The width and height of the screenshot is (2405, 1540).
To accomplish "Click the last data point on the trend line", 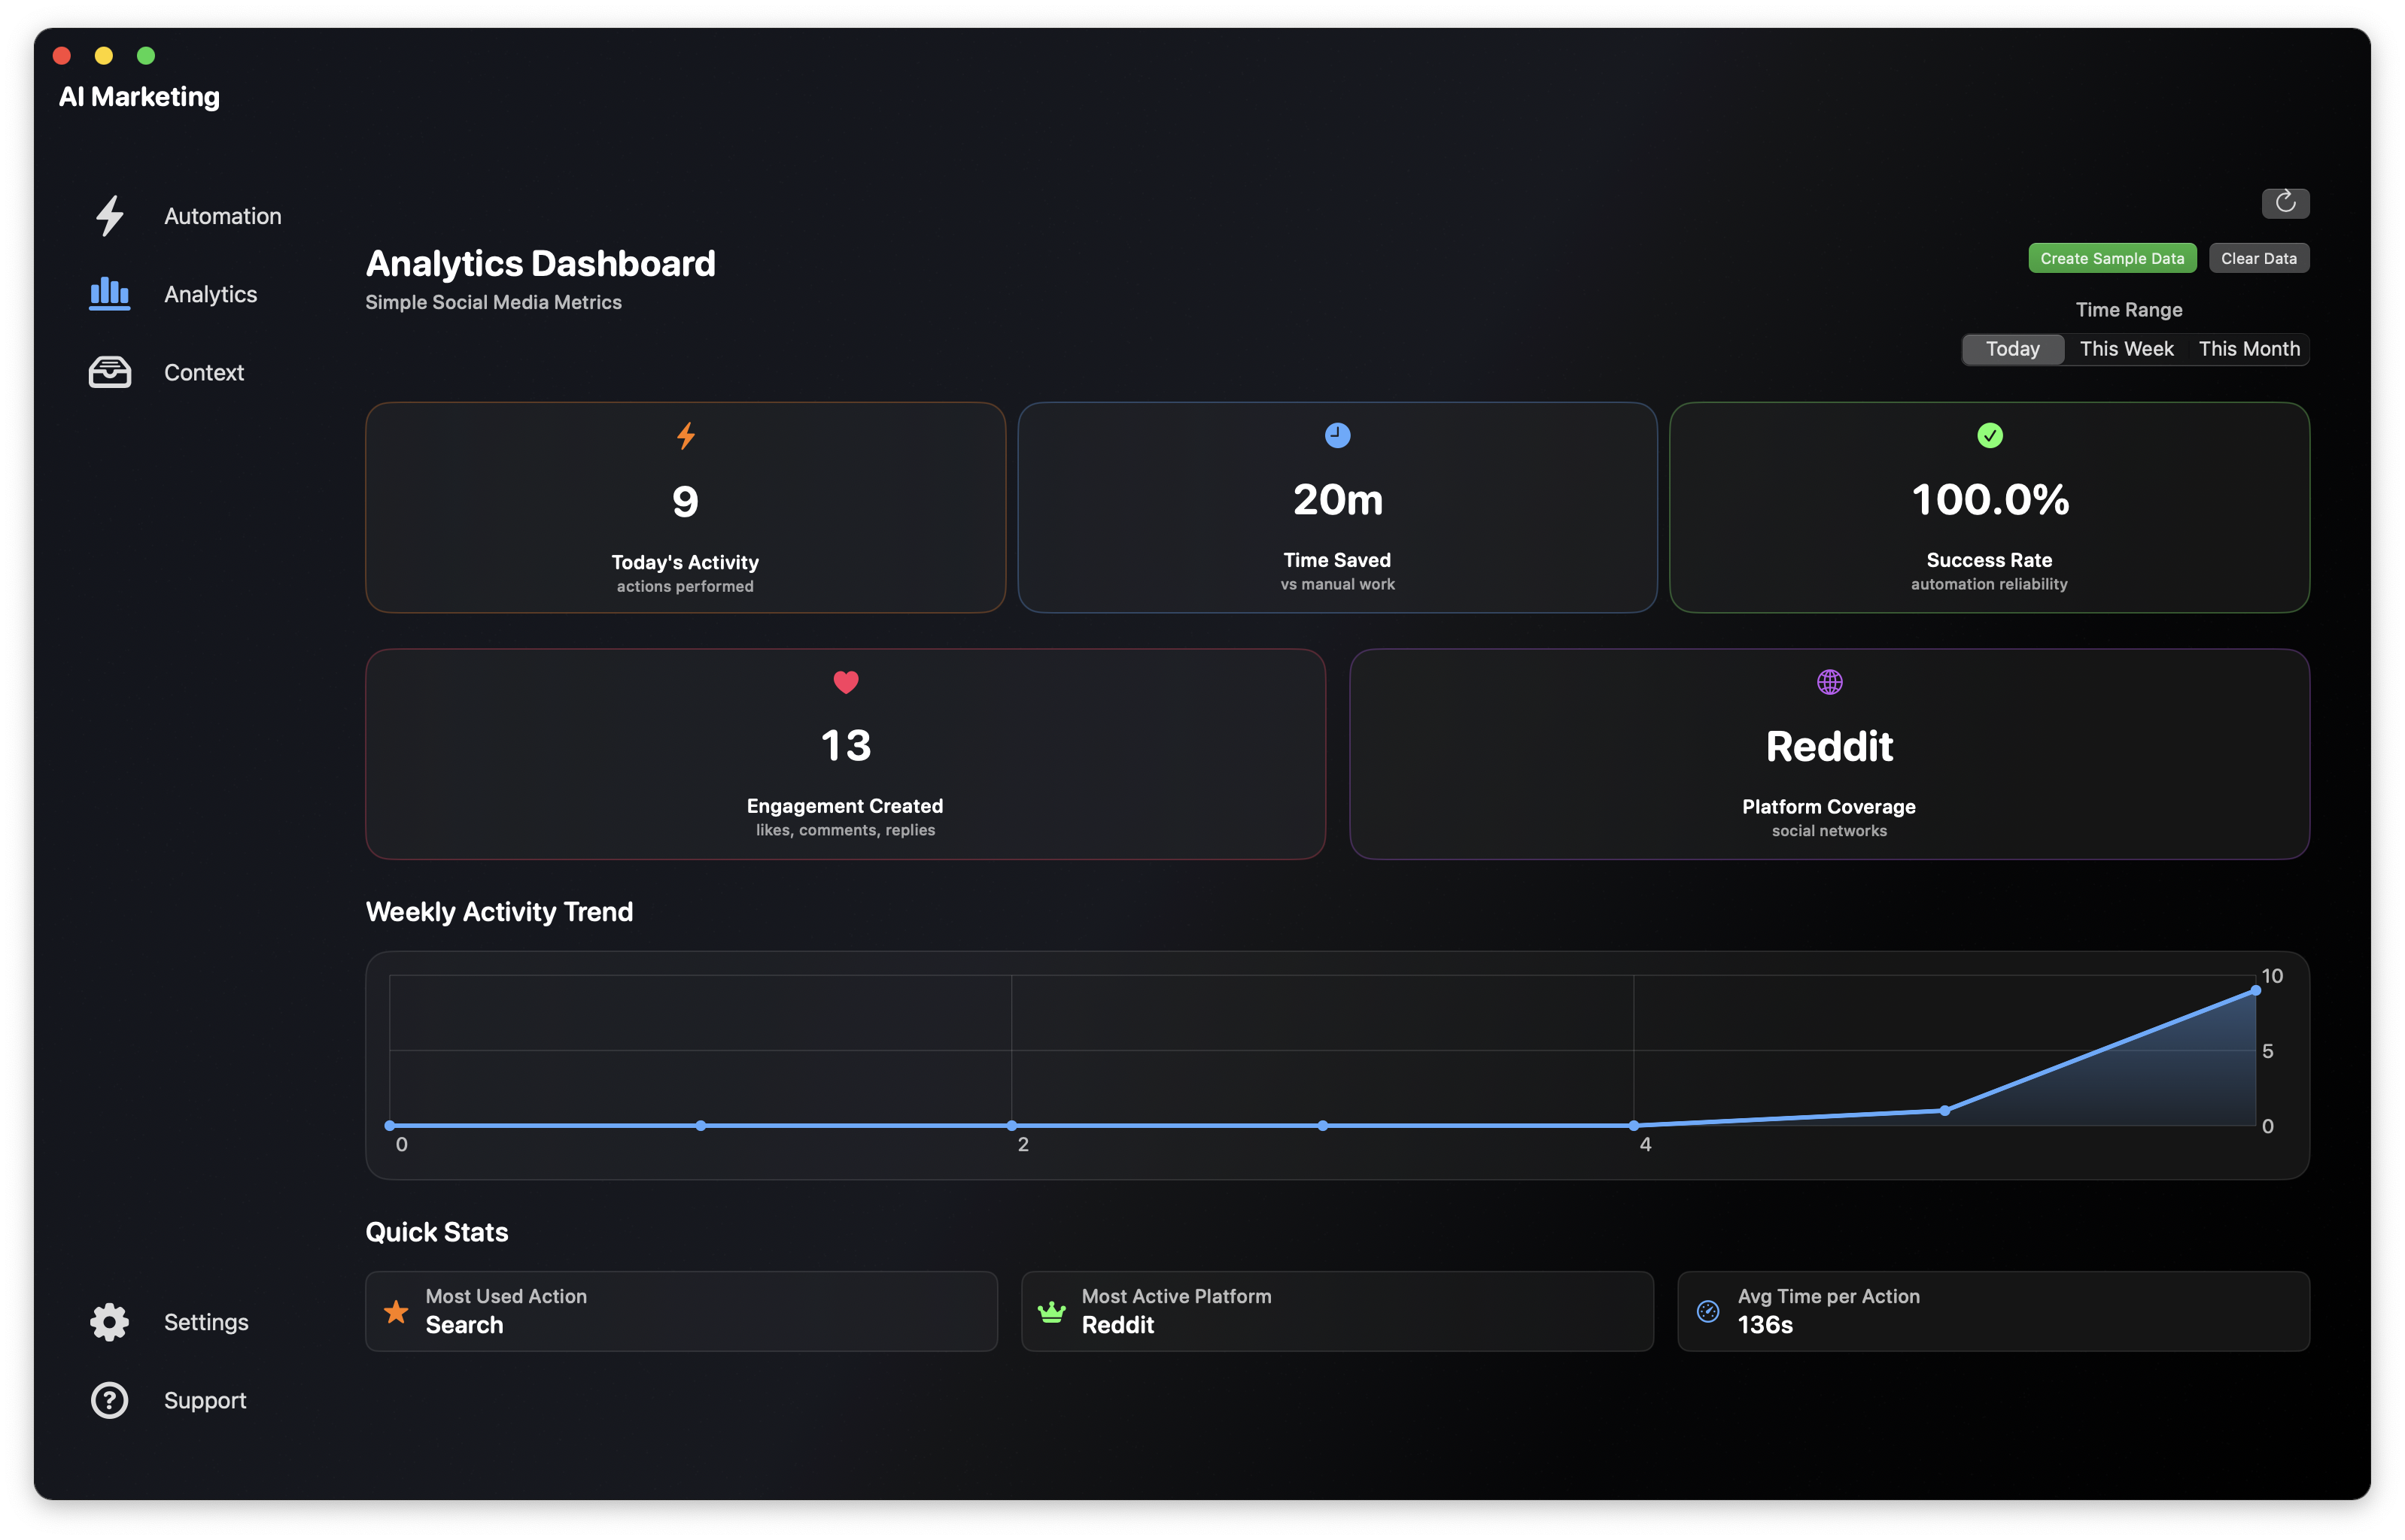I will 2255,990.
